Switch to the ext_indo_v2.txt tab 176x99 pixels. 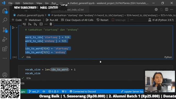(75, 10)
